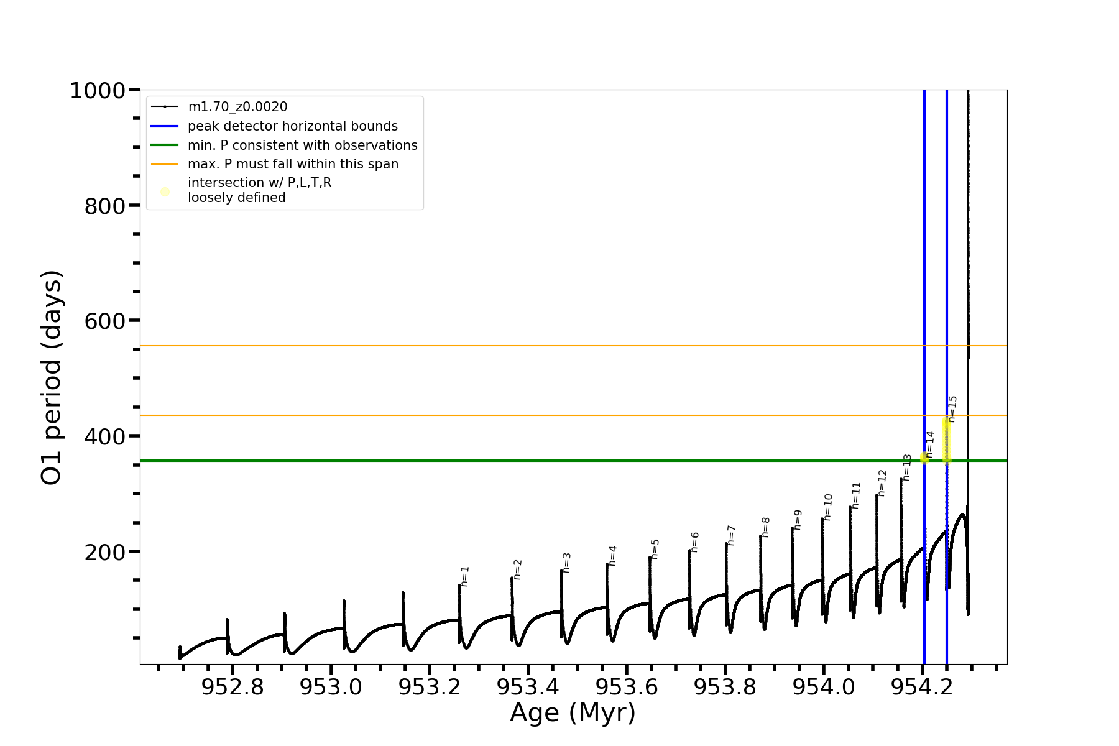
Task: Click the blue line swatch in the legend
Action: tap(165, 126)
